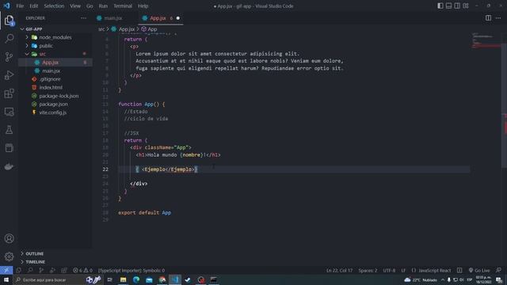Open vite.config.js in the file tree
This screenshot has height=285, width=507.
tap(55, 112)
